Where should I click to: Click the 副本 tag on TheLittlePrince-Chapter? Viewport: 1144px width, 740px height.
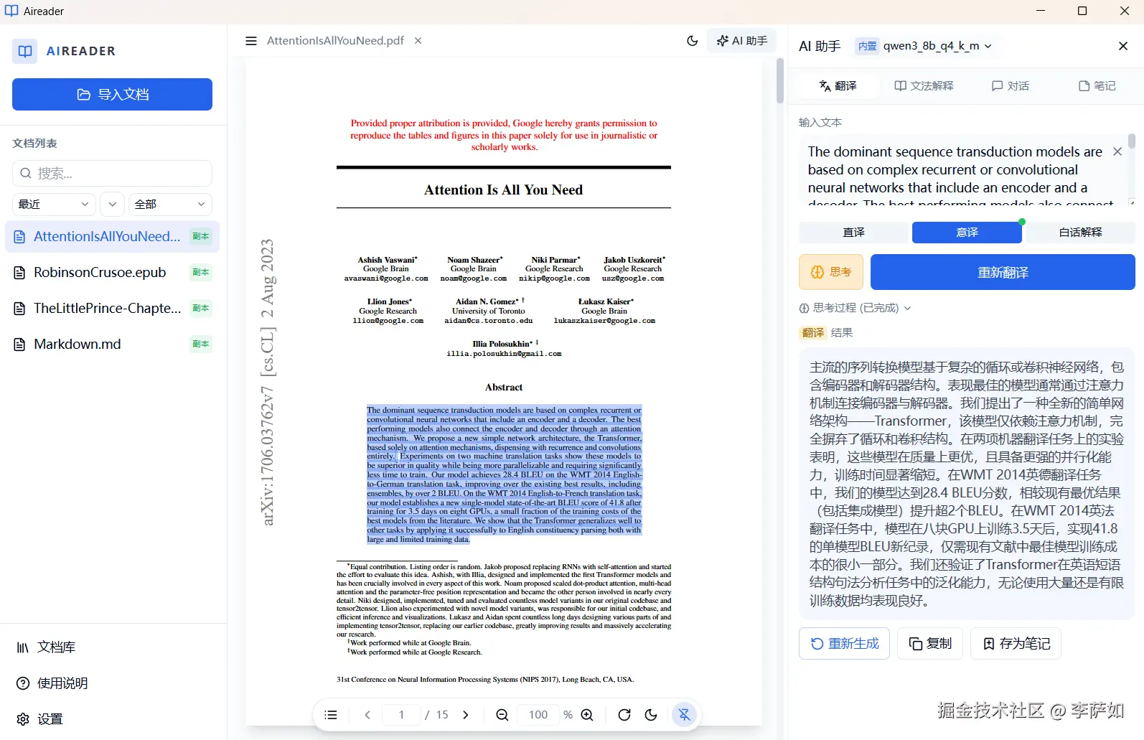(201, 308)
